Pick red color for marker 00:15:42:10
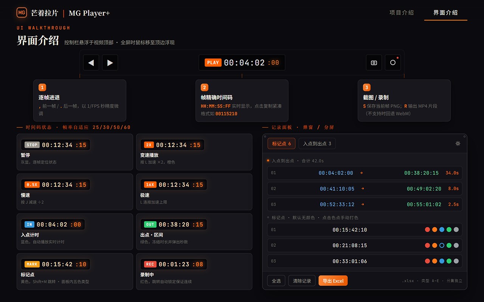The width and height of the screenshot is (484, 302). tap(428, 230)
